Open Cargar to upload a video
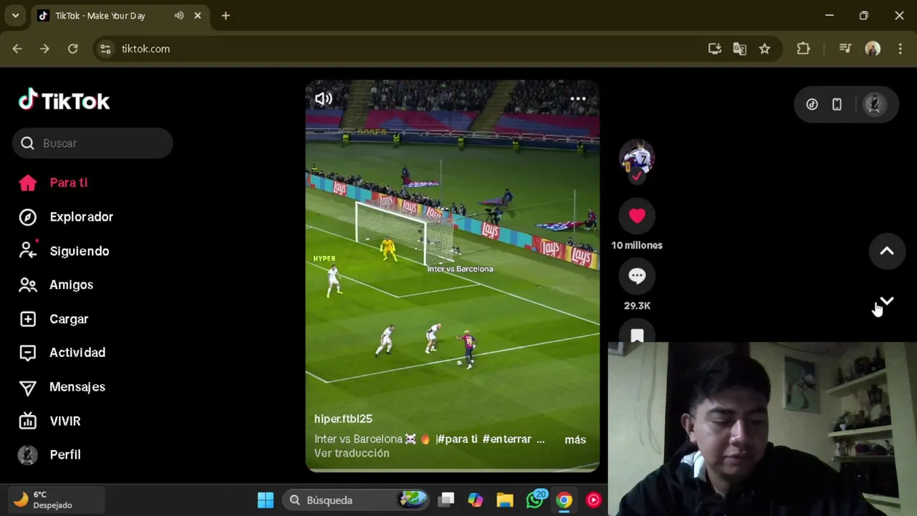Screen dimensions: 917x516 tap(54, 319)
